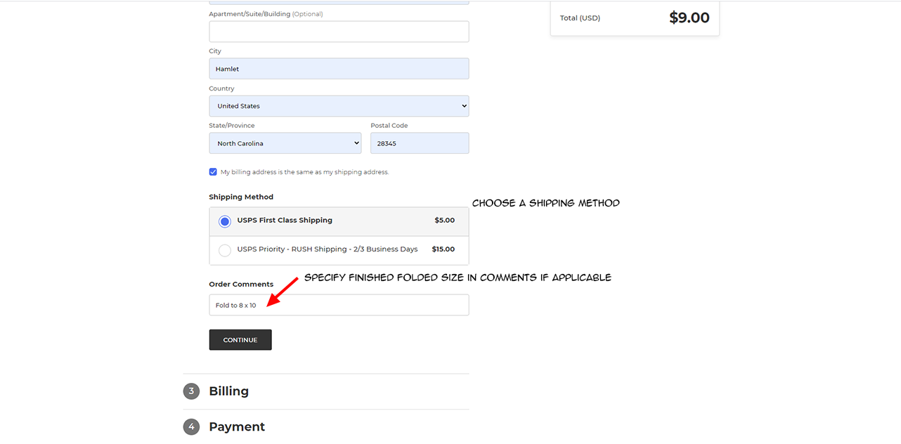The width and height of the screenshot is (901, 444).
Task: Click the Postal Code field
Action: pos(420,143)
